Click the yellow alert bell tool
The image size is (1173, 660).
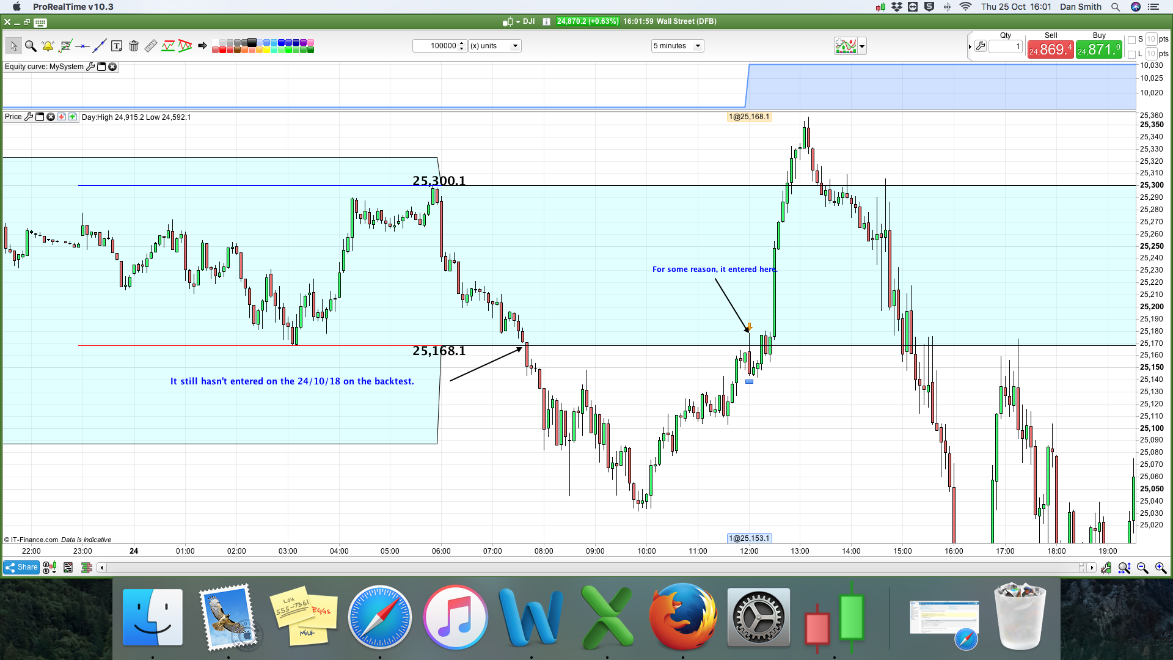[48, 46]
